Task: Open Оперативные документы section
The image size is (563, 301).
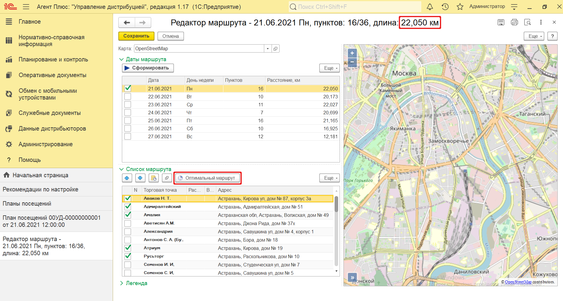Action: (52, 75)
